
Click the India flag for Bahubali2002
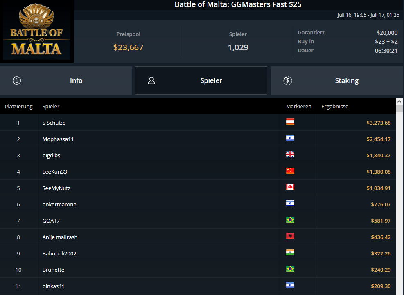pos(290,253)
